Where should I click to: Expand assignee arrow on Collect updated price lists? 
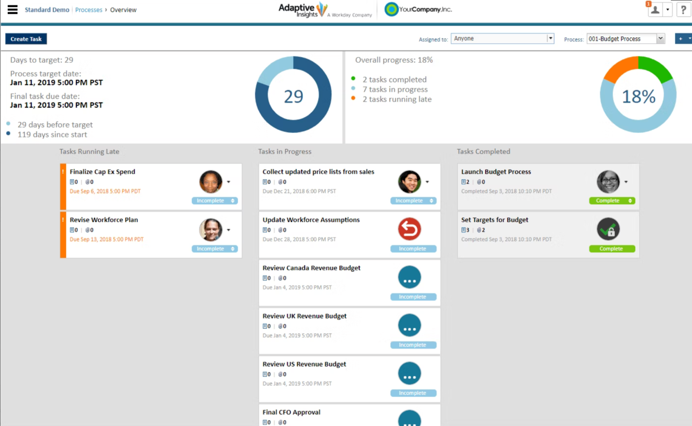(x=427, y=182)
